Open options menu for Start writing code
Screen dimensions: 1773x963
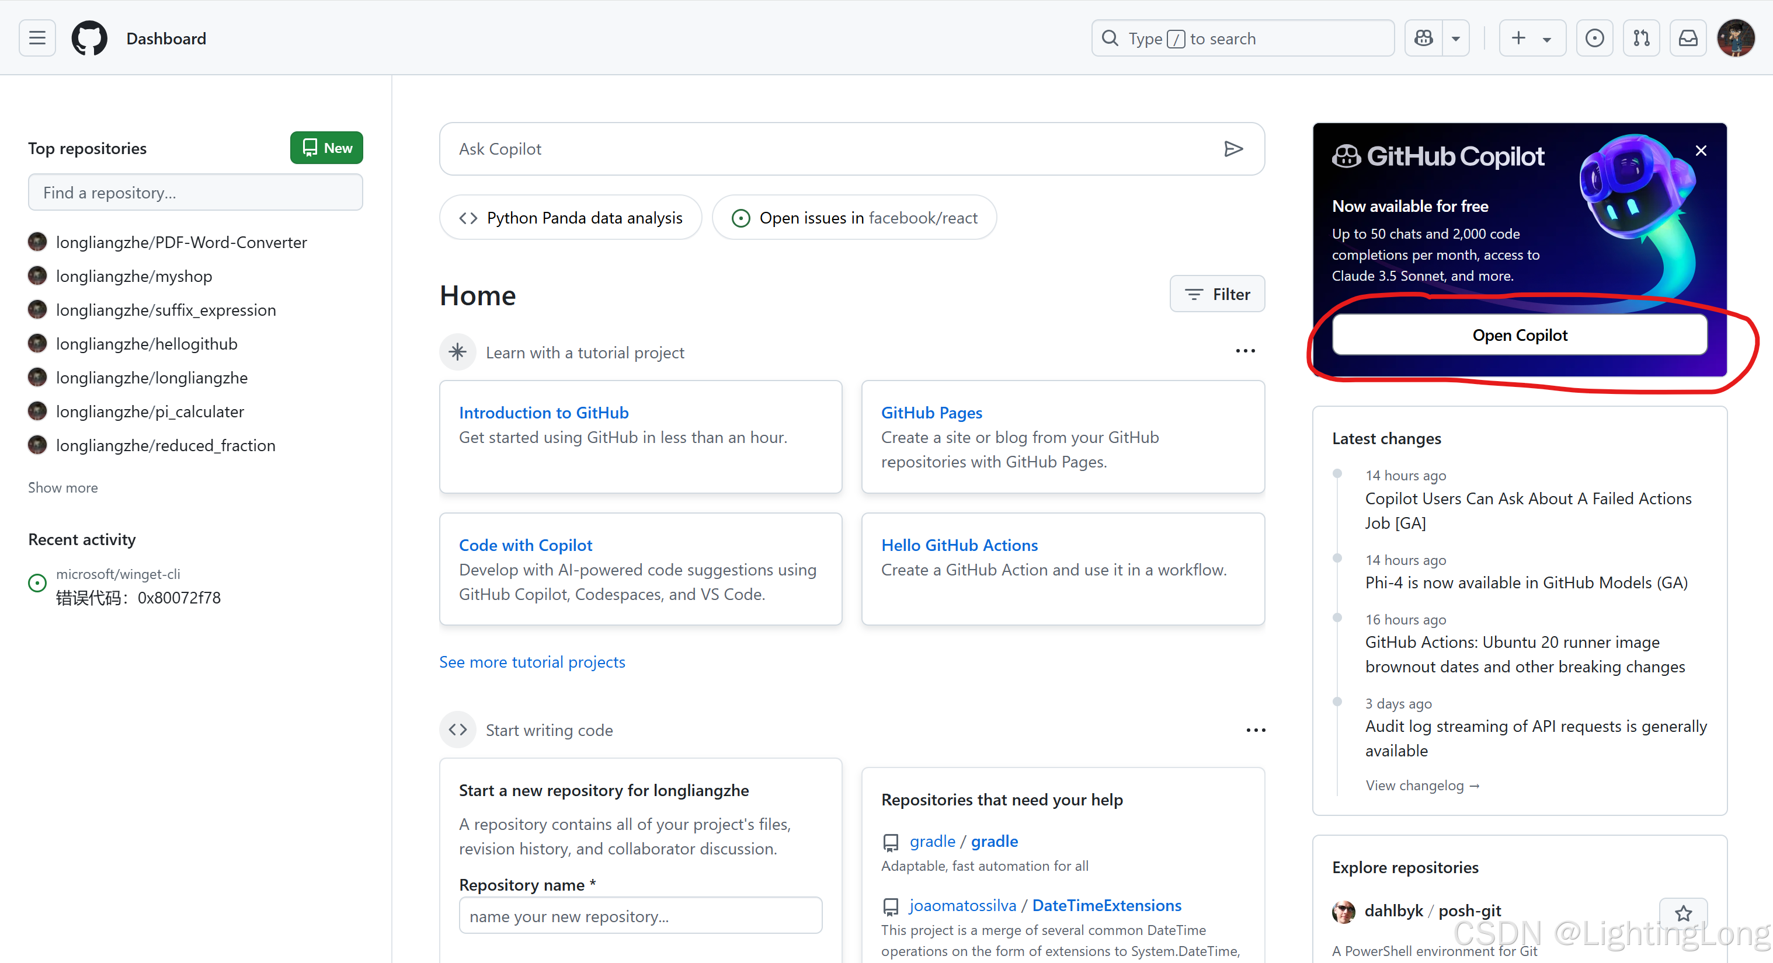coord(1256,730)
